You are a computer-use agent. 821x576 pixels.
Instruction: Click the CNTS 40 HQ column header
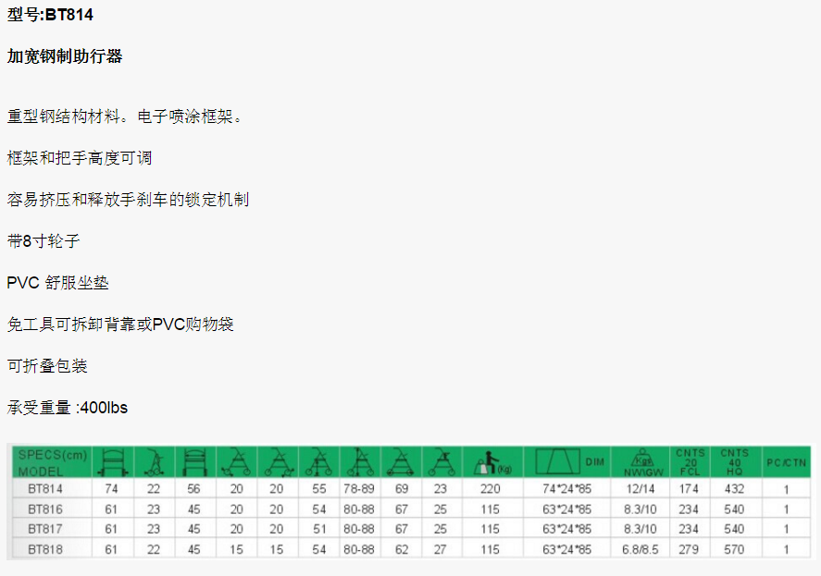pyautogui.click(x=734, y=461)
